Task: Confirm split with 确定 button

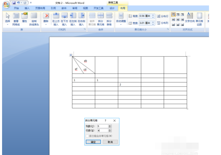Action: [93, 142]
